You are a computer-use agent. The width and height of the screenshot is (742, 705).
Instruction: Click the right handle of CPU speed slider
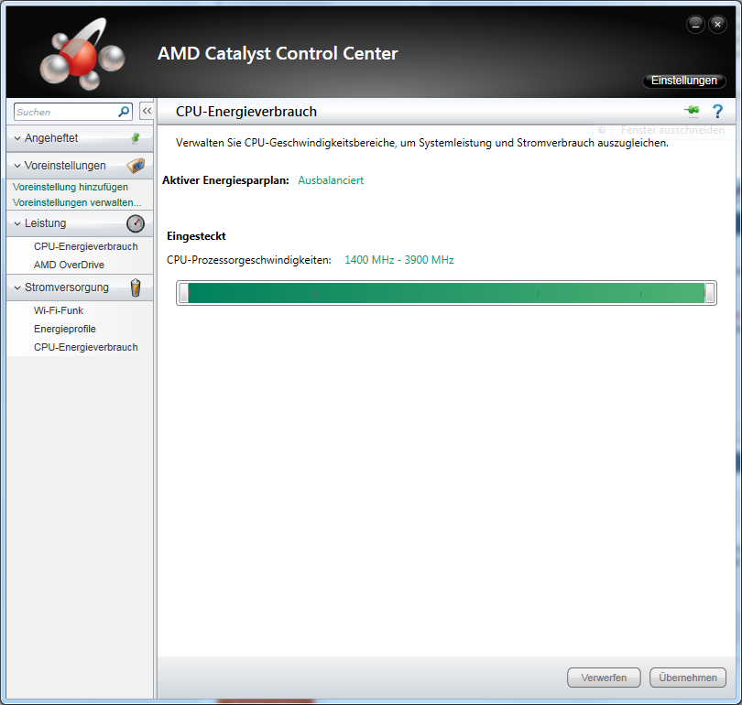point(709,293)
